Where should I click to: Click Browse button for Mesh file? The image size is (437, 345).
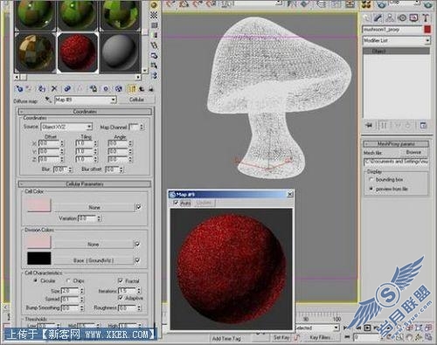coord(413,152)
